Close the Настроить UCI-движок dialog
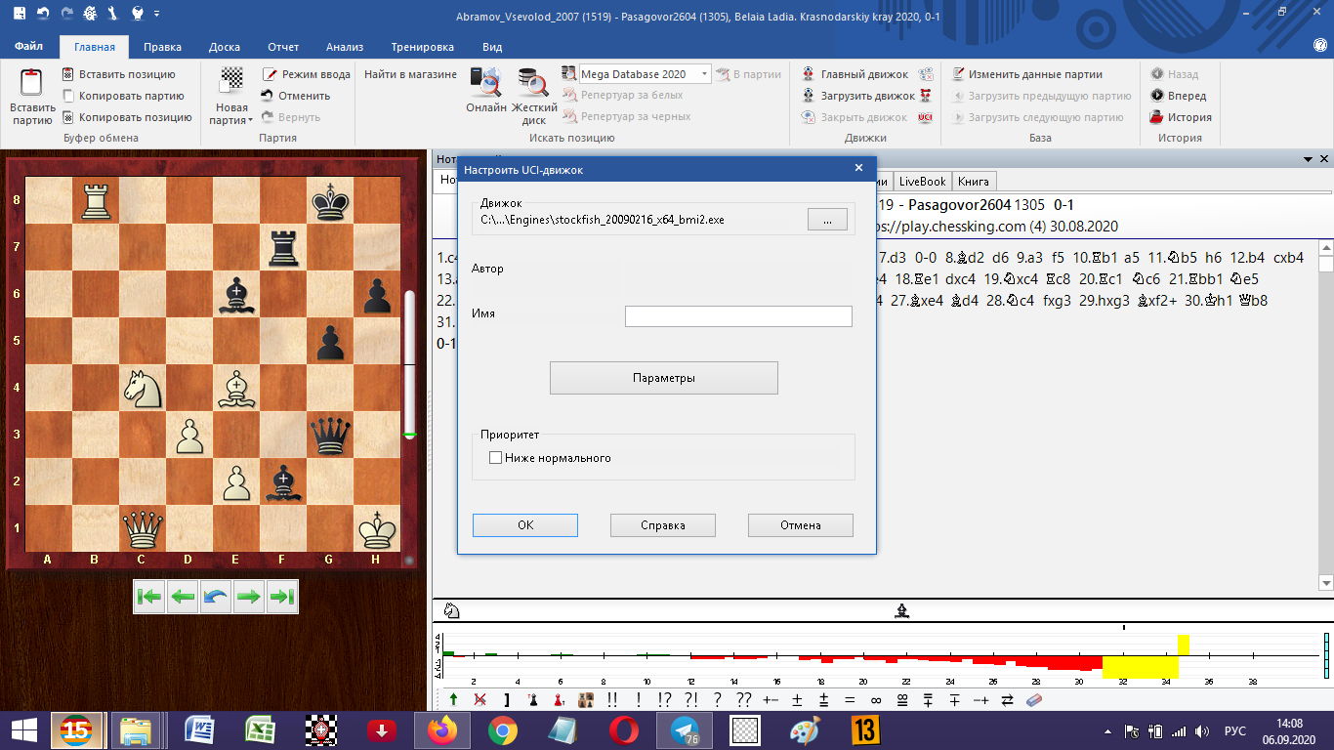1334x750 pixels. [x=859, y=168]
